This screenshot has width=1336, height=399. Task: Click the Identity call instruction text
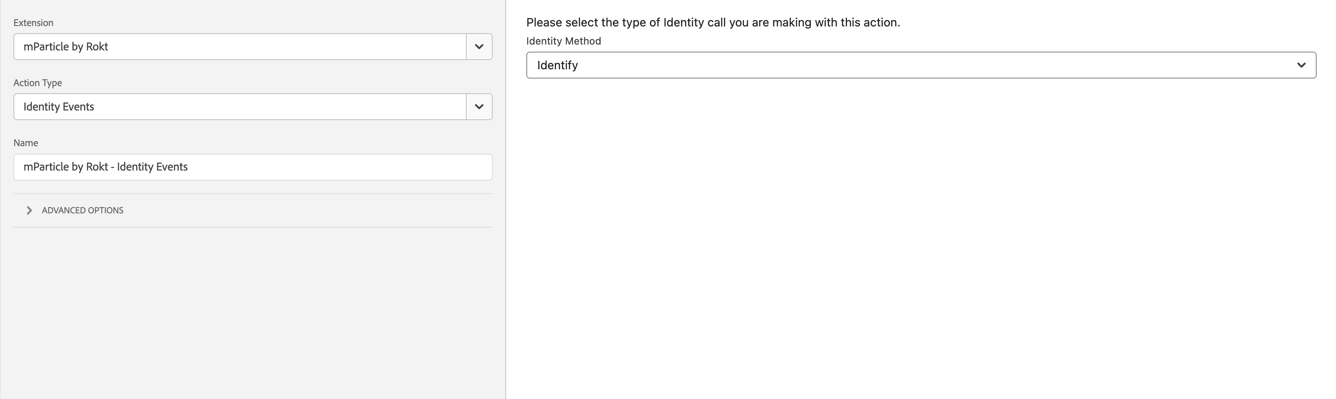click(713, 22)
